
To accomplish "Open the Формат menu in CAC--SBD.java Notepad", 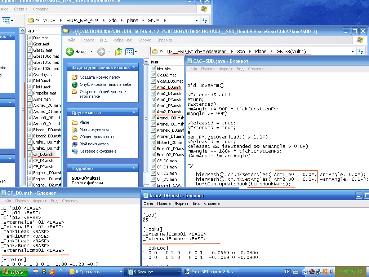I will coord(226,69).
